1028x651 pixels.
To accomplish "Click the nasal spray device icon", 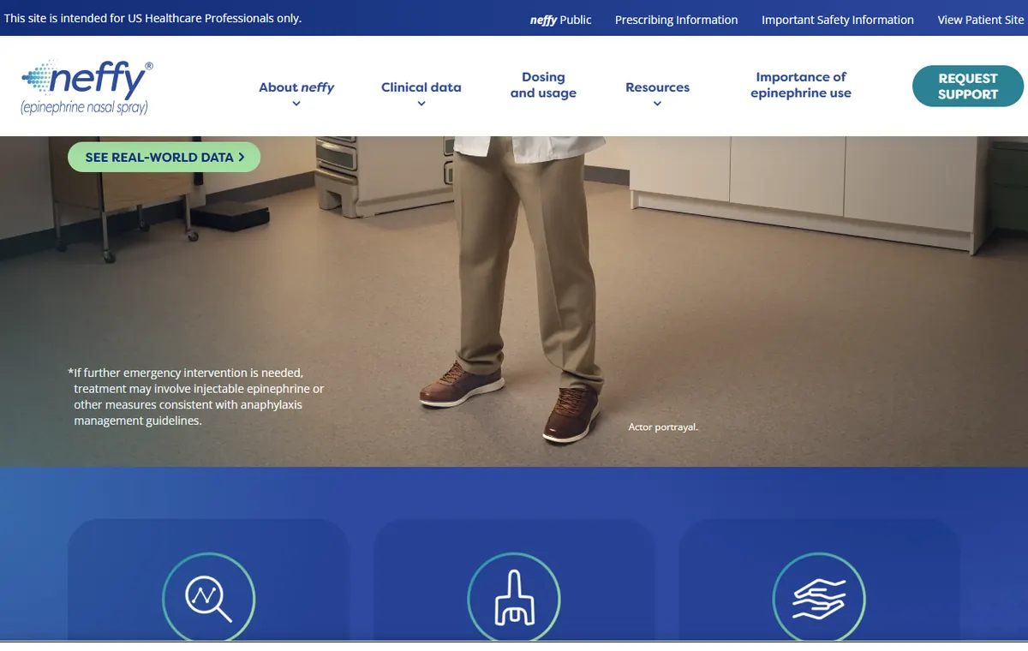I will [x=514, y=598].
